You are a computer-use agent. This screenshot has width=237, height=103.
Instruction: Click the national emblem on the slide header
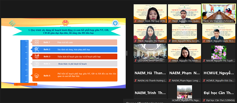[x=65, y=23]
